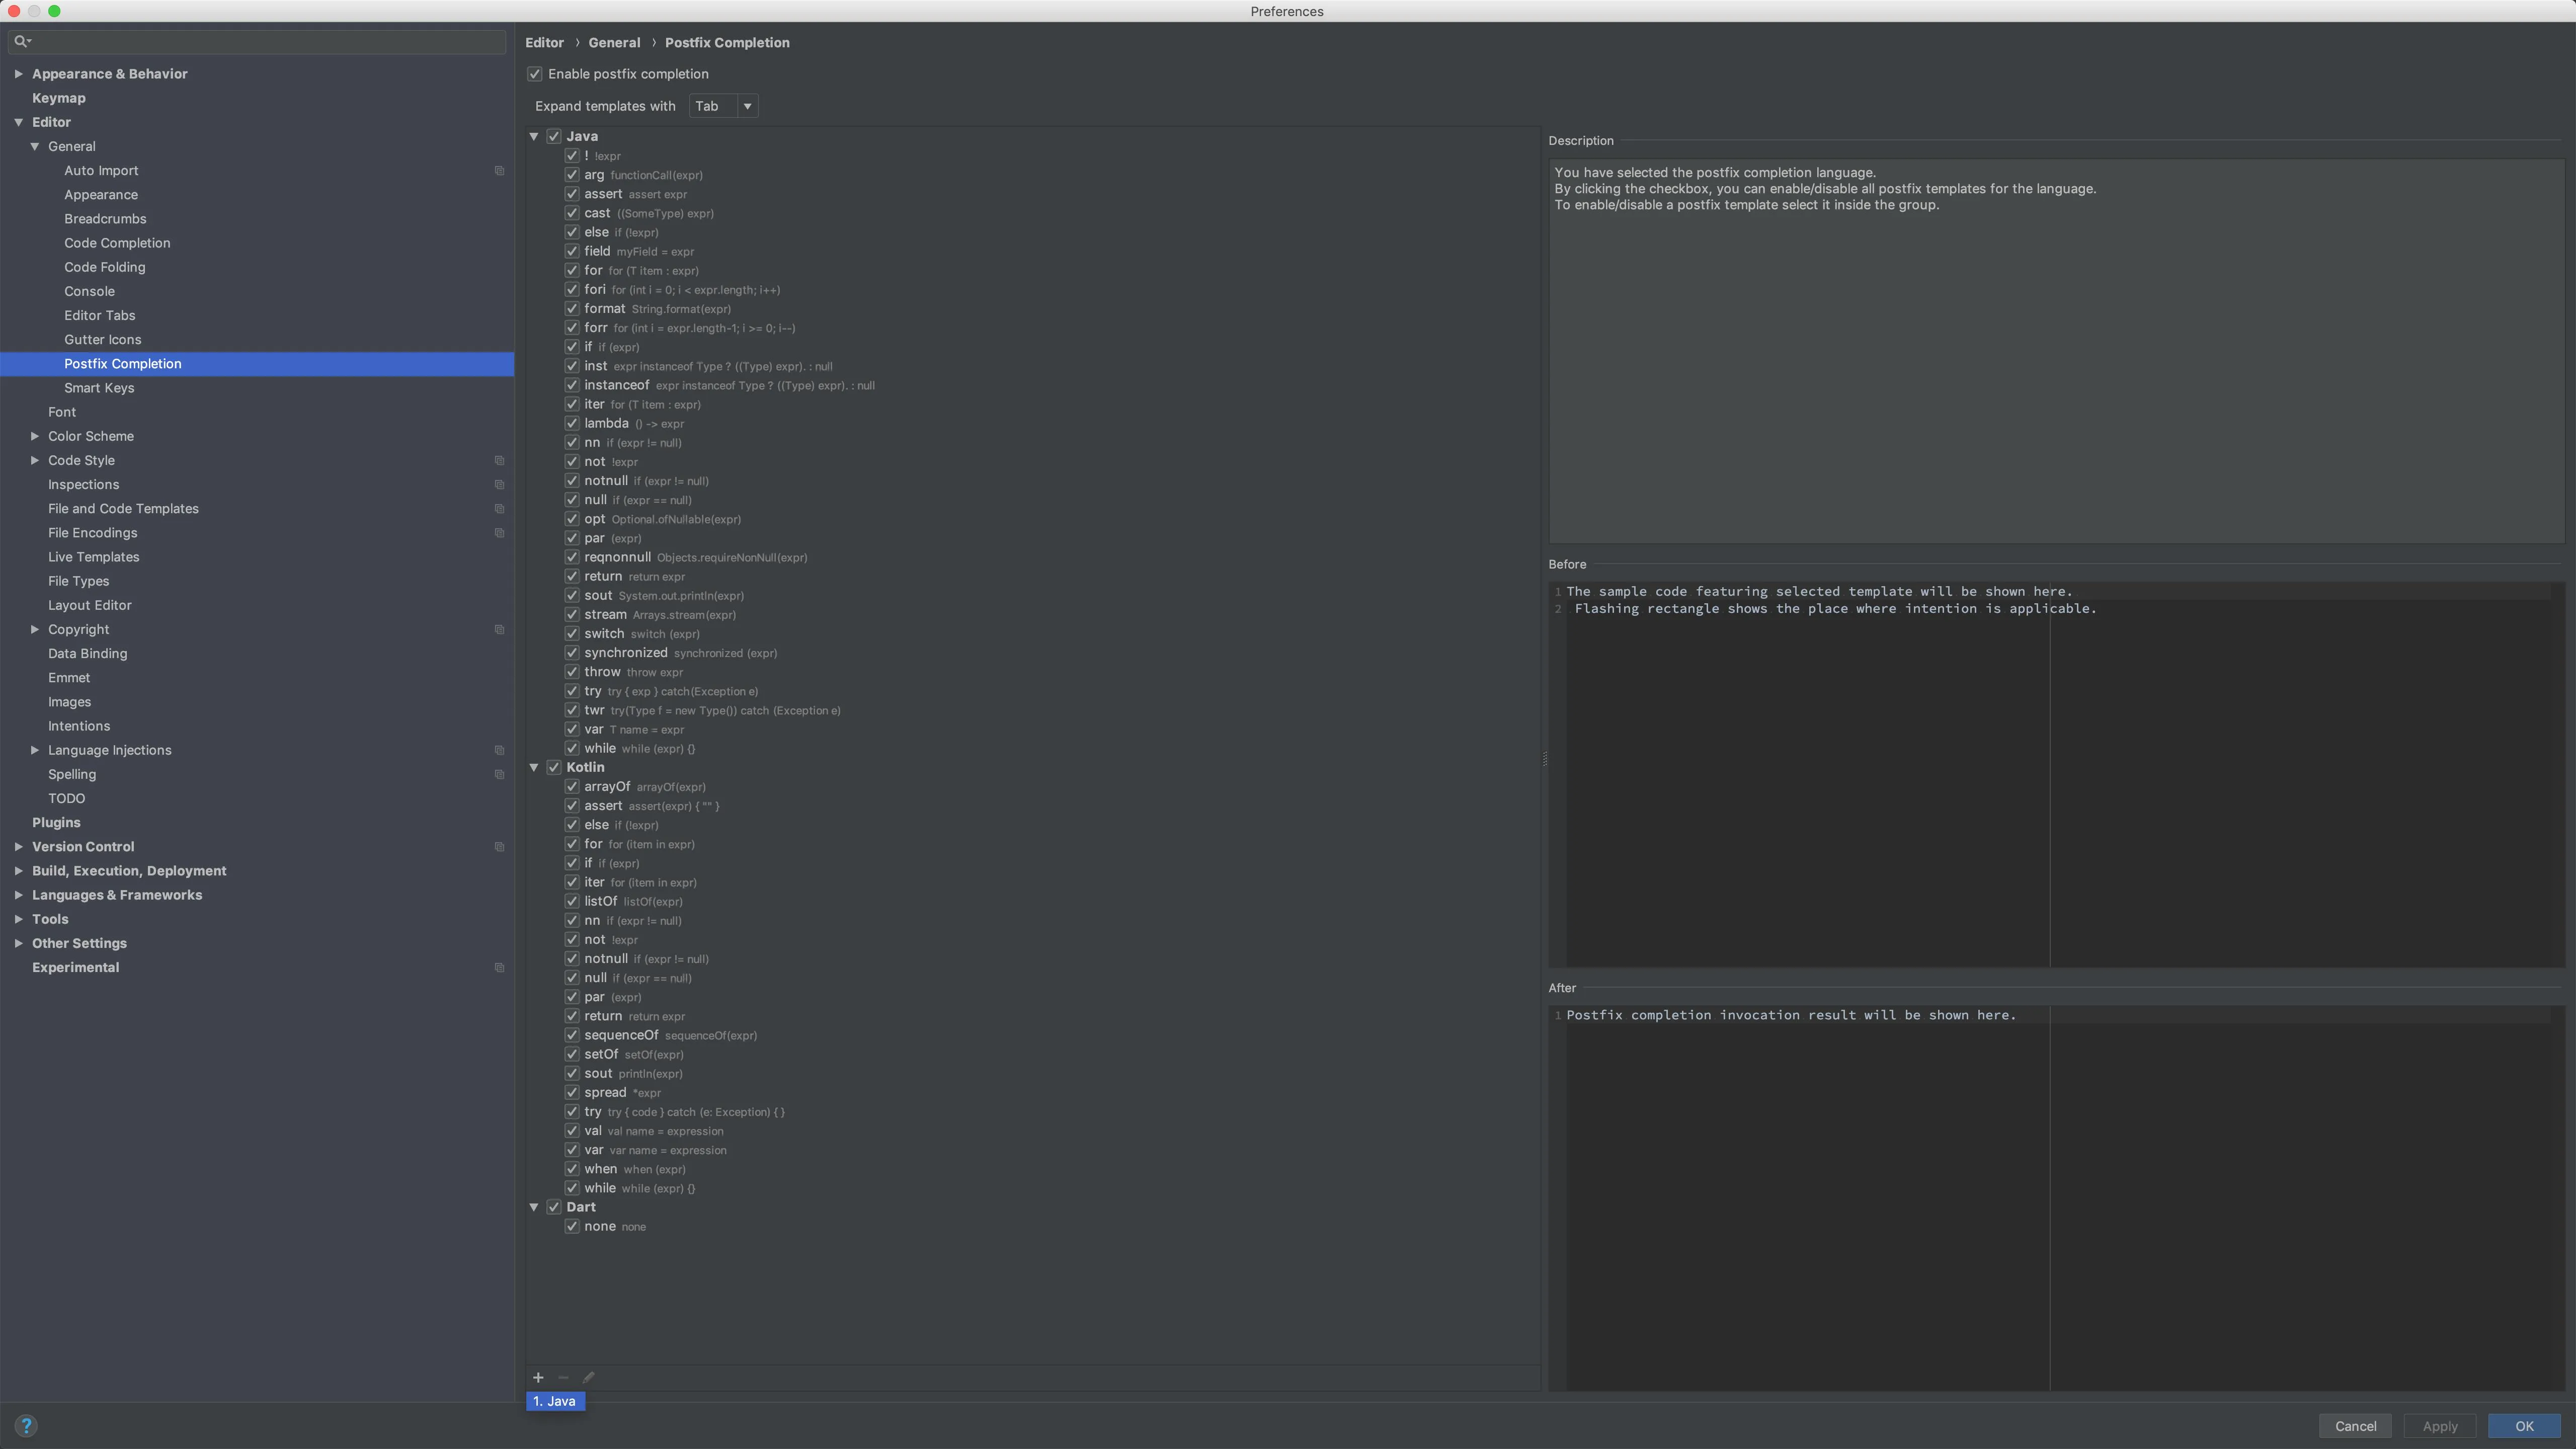Click project-level icon beside Version Control

(x=499, y=847)
